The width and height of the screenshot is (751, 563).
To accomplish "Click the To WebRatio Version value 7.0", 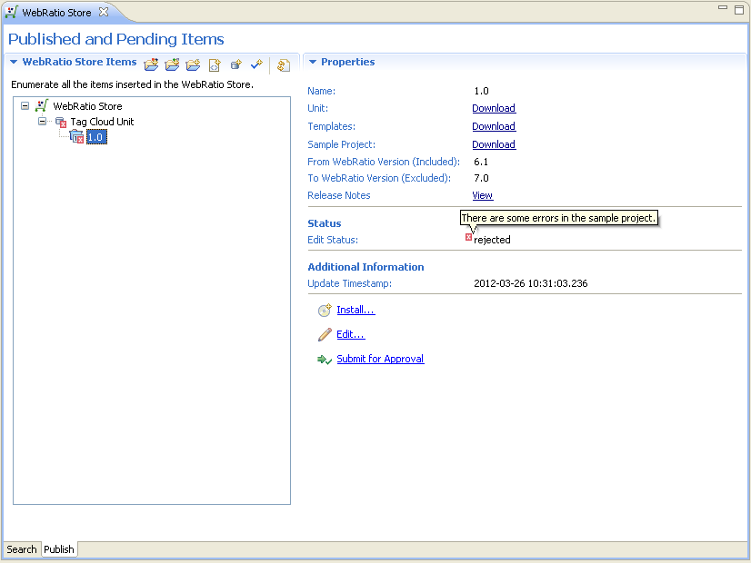I will click(x=481, y=178).
